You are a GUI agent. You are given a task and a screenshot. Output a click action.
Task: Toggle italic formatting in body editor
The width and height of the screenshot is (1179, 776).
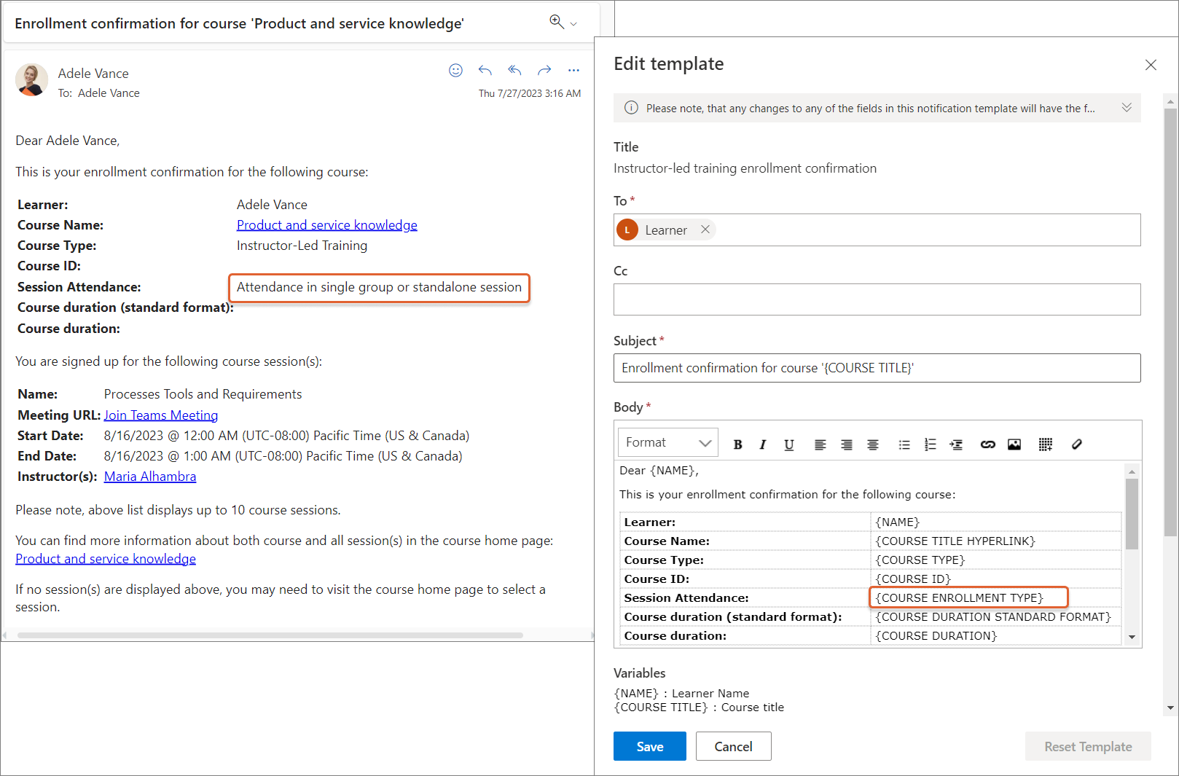(763, 444)
